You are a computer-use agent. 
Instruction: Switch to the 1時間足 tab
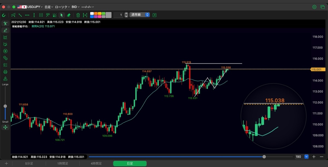pyautogui.click(x=63, y=163)
